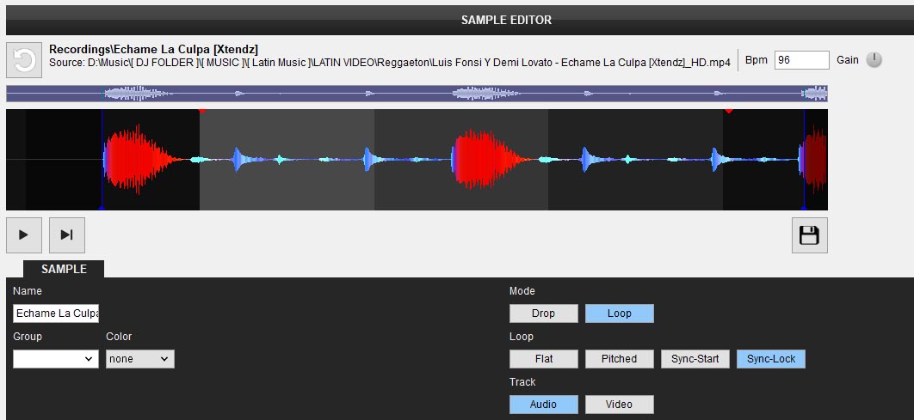Edit the Bpm field showing 96
The image size is (914, 420).
[x=801, y=60]
